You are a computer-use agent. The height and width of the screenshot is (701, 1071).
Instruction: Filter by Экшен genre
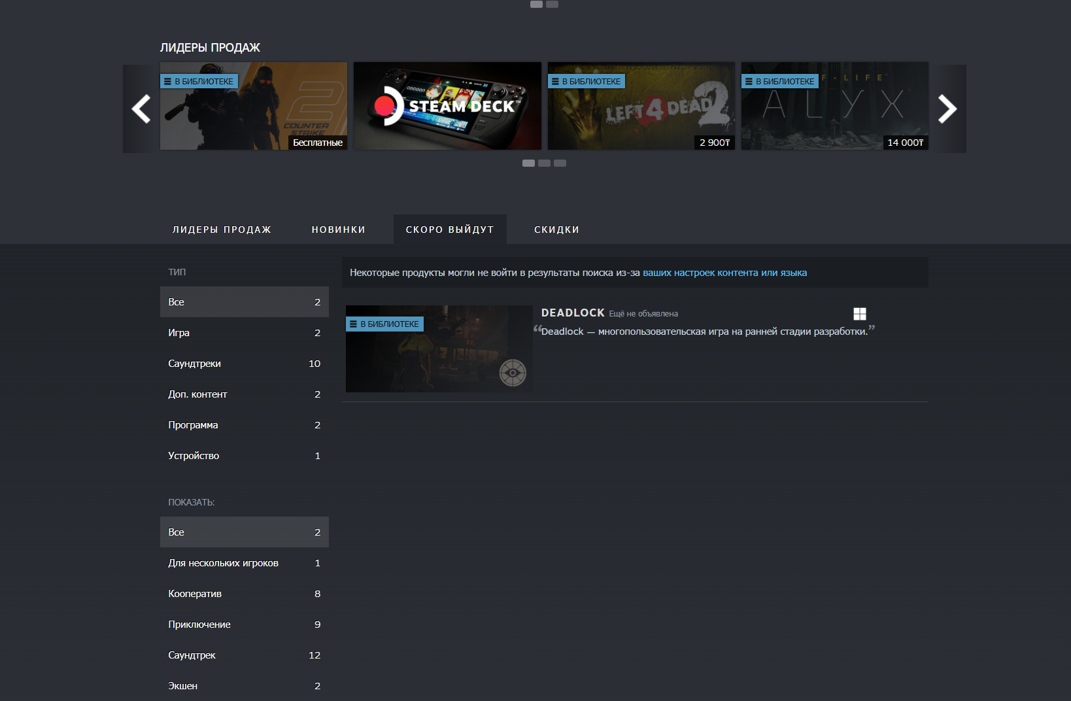(245, 686)
